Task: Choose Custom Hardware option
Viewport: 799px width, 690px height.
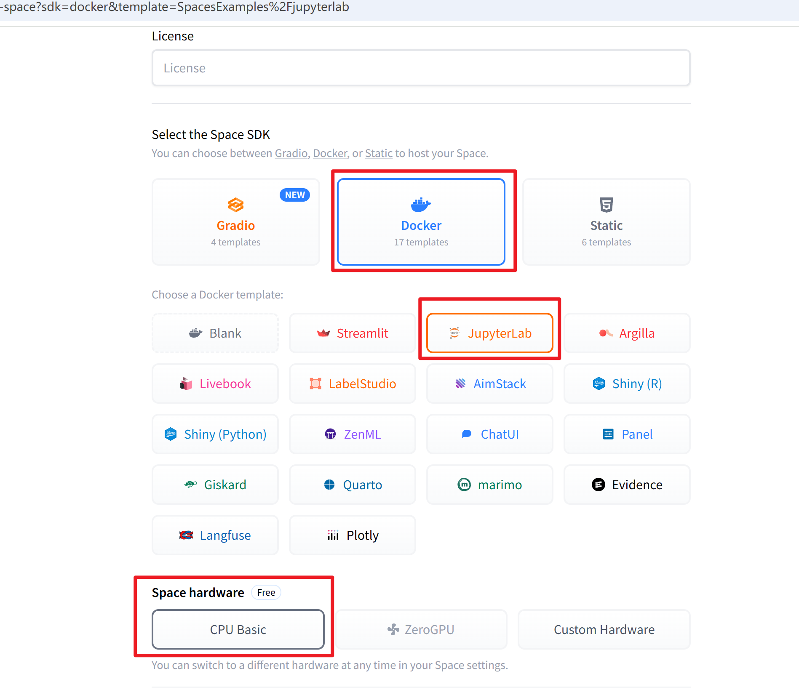Action: coord(604,629)
